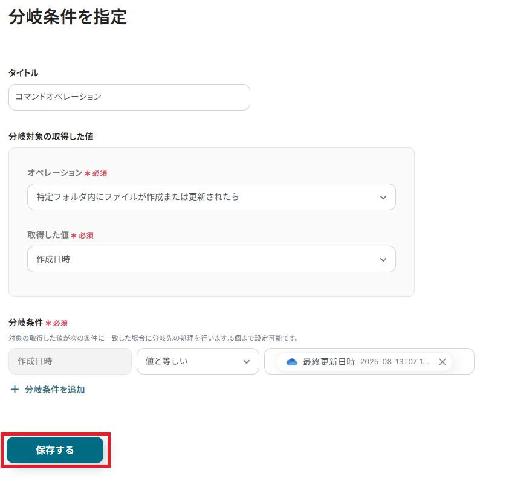Click the OneDrive cloud icon in chip
The image size is (512, 479).
click(x=292, y=362)
